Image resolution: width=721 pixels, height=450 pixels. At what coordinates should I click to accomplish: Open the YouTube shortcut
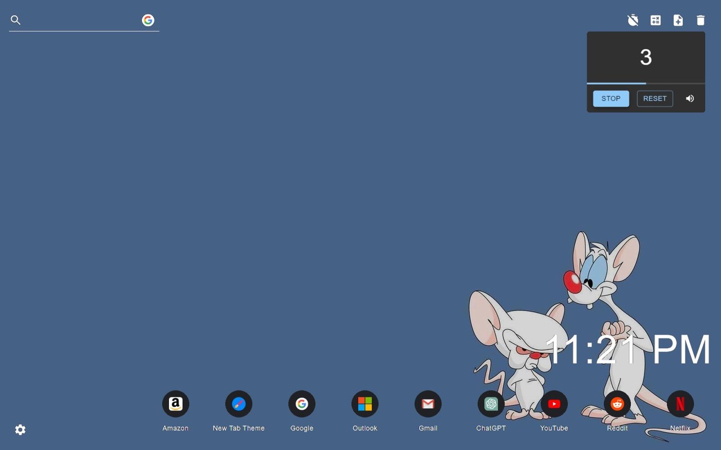click(554, 404)
